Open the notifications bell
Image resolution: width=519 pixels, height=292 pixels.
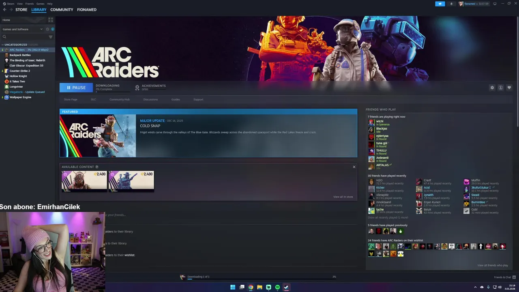pos(451,4)
